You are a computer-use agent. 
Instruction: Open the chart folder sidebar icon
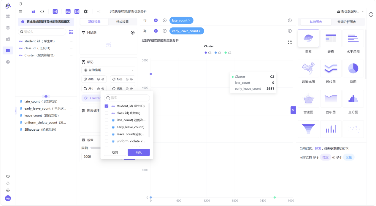[8, 51]
